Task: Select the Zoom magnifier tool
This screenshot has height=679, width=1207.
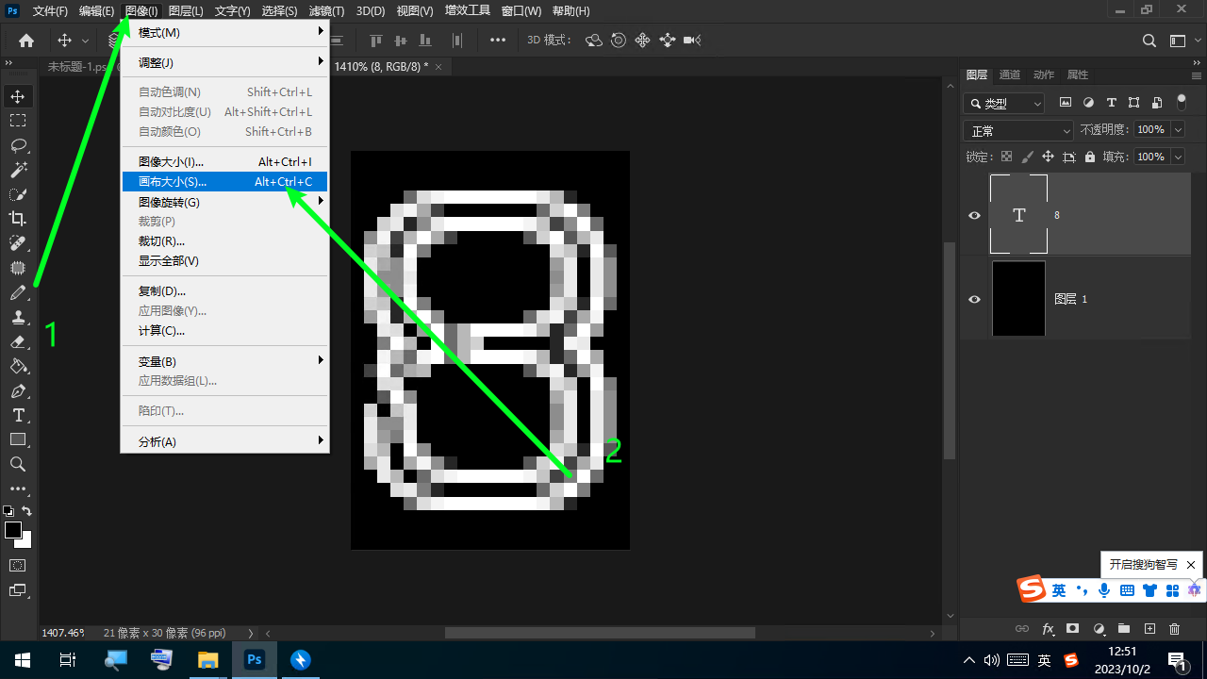Action: (18, 464)
